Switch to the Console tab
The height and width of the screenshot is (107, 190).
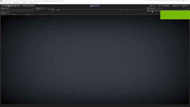(161, 8)
